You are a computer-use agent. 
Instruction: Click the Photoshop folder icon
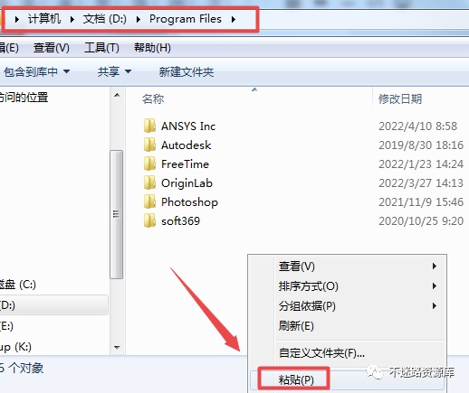click(x=149, y=201)
